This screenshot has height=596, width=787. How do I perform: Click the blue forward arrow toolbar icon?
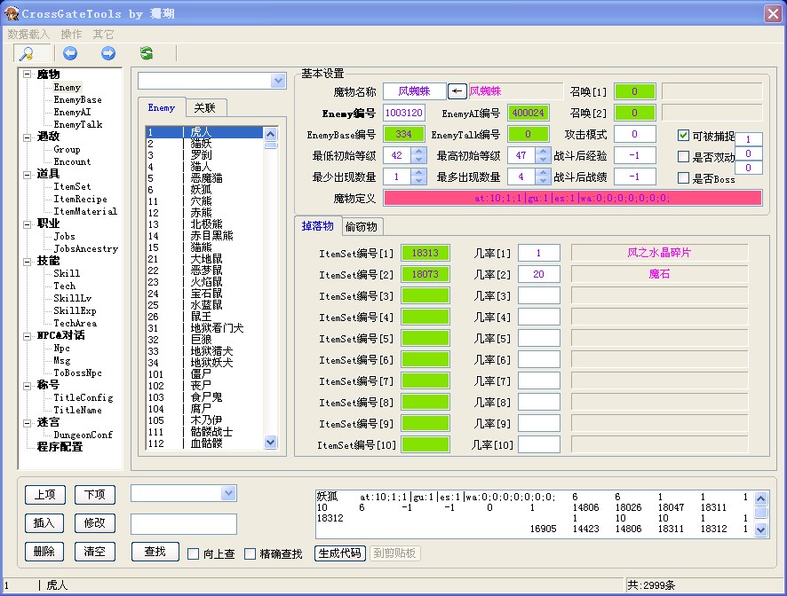(x=107, y=53)
